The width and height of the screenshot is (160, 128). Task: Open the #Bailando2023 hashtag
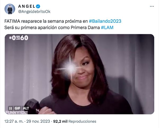click(105, 21)
